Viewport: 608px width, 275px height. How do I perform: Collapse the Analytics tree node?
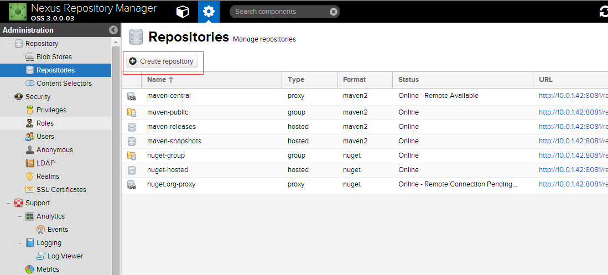20,216
